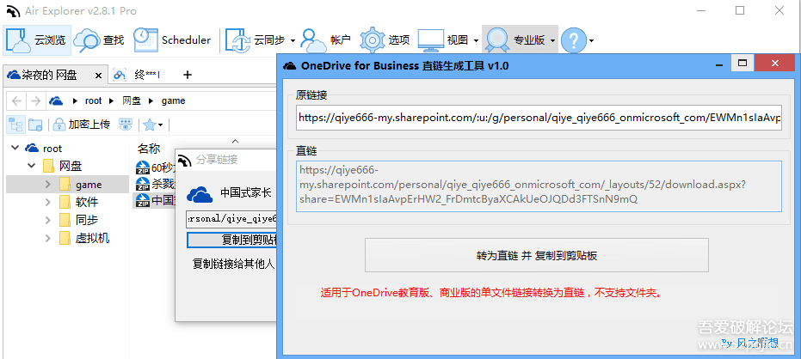Viewport: 801px width, 359px height.
Task: Select game in the breadcrumb path
Action: click(173, 101)
